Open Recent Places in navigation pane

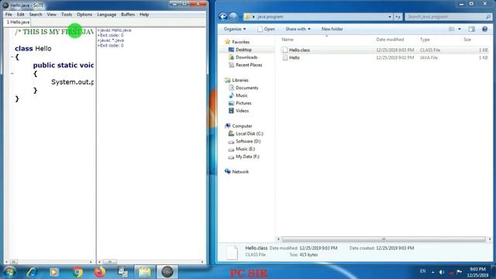click(x=245, y=65)
